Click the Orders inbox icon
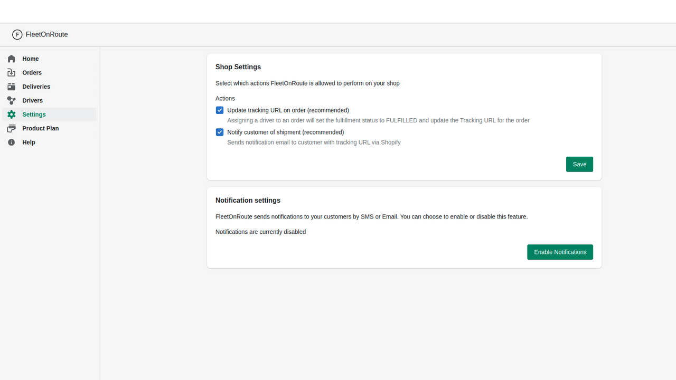 [x=12, y=73]
